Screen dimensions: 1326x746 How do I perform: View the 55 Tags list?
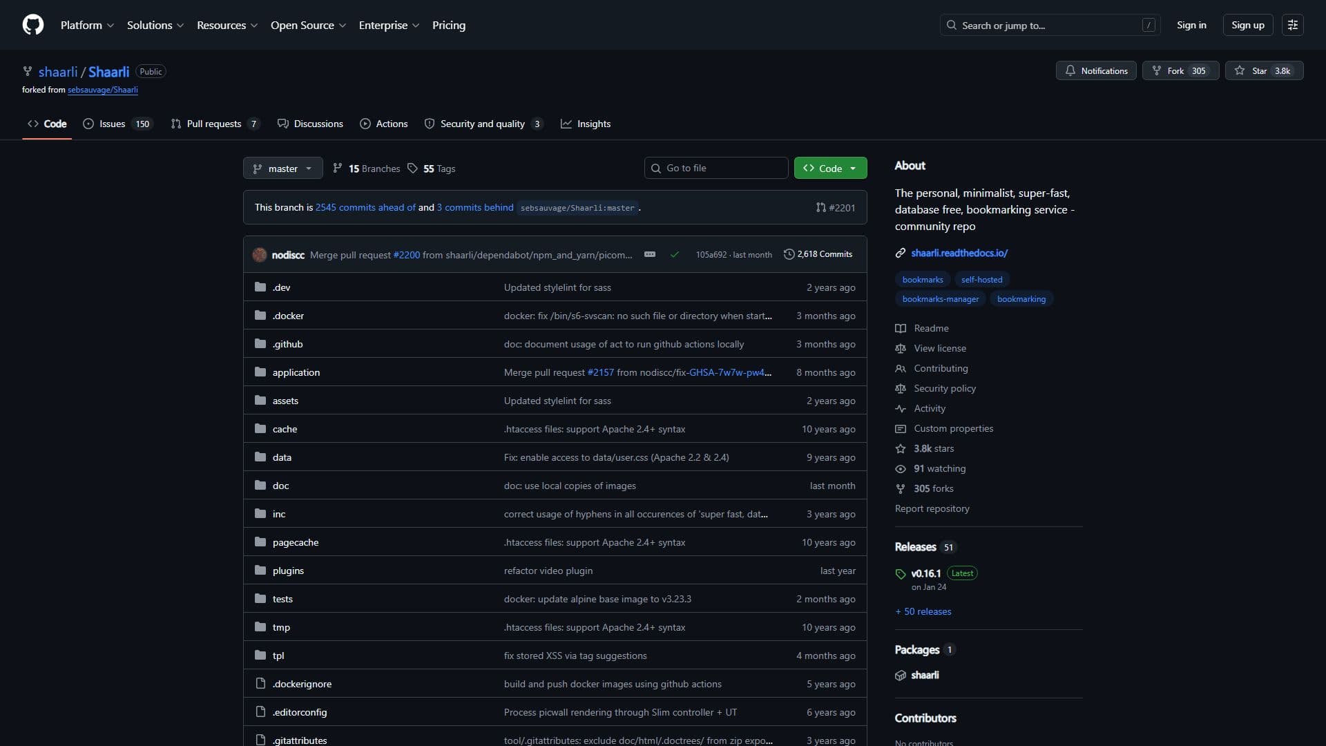pos(432,169)
